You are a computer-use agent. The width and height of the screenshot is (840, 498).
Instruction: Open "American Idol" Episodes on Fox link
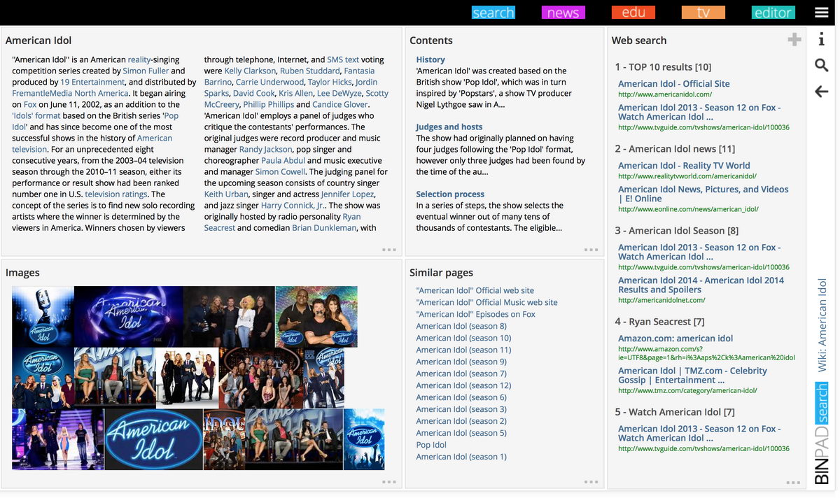click(x=475, y=314)
